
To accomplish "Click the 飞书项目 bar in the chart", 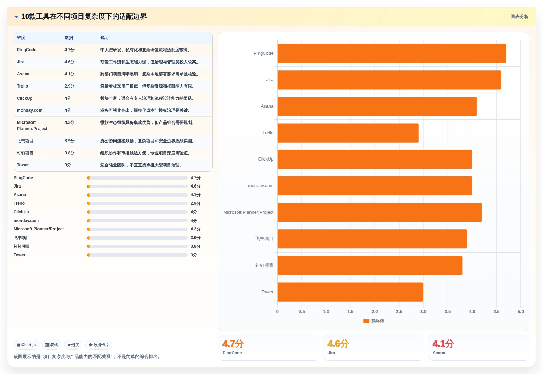I will 372,239.
